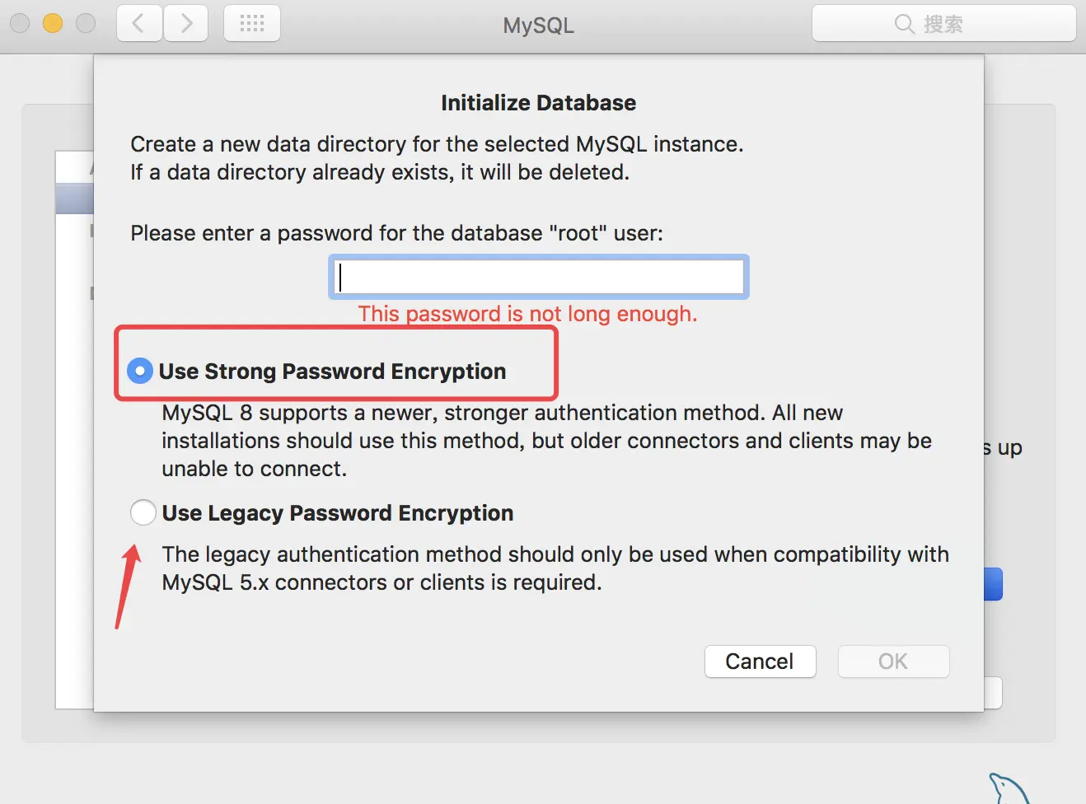Click the forward chevron navigation button
The image size is (1086, 804).
(186, 23)
